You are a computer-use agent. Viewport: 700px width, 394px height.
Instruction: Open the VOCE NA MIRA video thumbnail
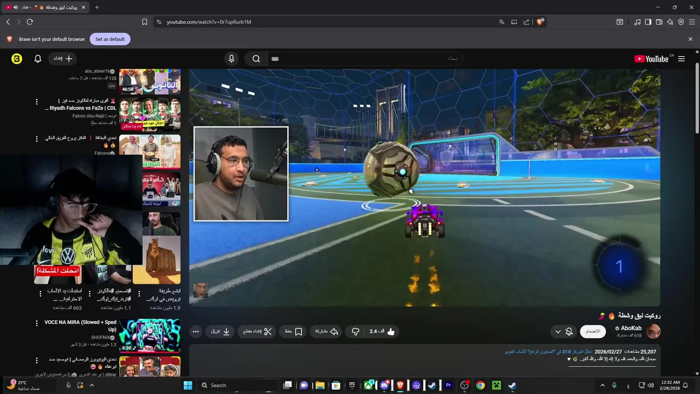pyautogui.click(x=150, y=335)
